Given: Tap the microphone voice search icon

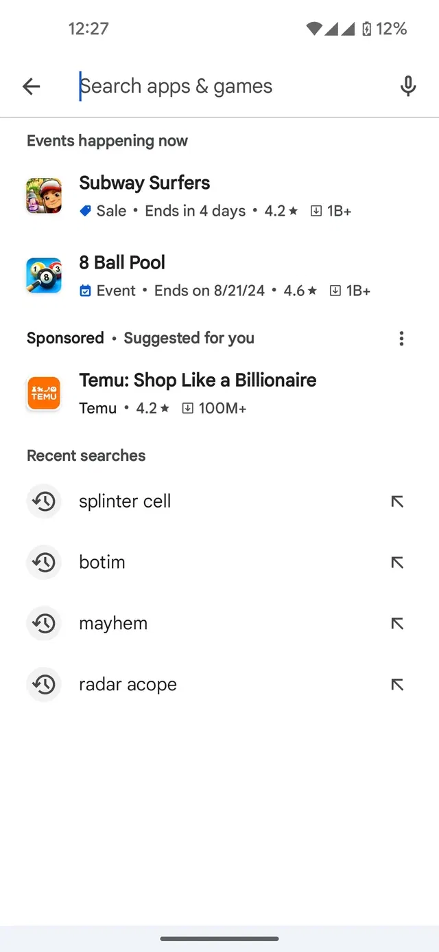Looking at the screenshot, I should (408, 86).
